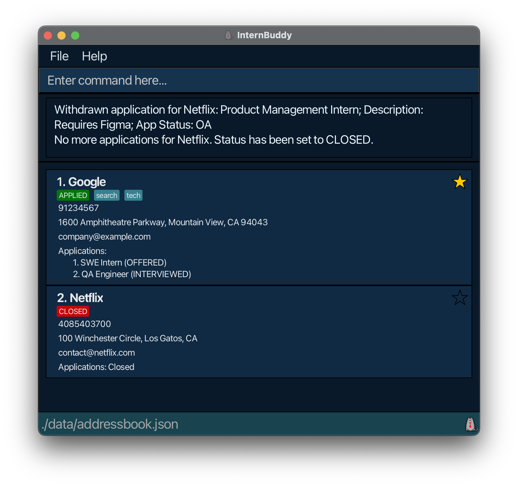The height and width of the screenshot is (486, 518).
Task: Select the '2. Netflix' company name
Action: [80, 298]
